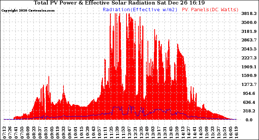Click the 13:17 time label
Image resolution: width=259 pixels, height=140 pixels.
coord(159,133)
